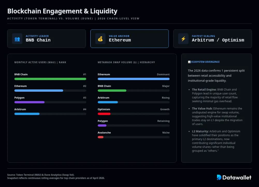Image resolution: width=259 pixels, height=187 pixels.
Task: Open the Arbitrum / Optimism Fastest Scaling card
Action: point(213,39)
